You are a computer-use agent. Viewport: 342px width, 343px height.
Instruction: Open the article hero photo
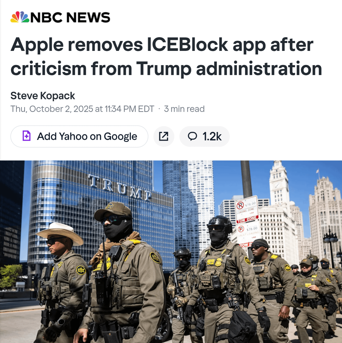tap(171, 252)
